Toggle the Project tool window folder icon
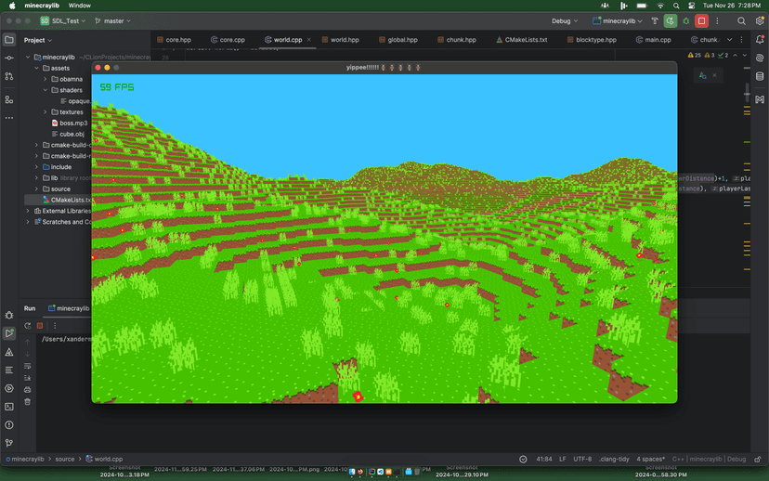769x481 pixels. coord(9,40)
